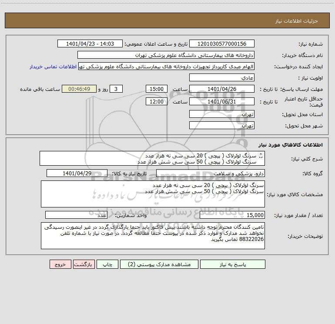Screen dimensions: 335x324
Task: Click the remaining days field showing 3
Action: 116,89
